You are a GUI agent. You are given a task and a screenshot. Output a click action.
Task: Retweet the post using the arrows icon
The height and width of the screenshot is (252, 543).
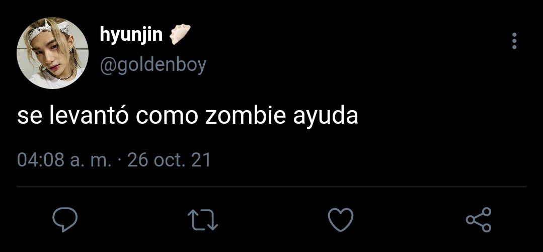[x=203, y=219]
